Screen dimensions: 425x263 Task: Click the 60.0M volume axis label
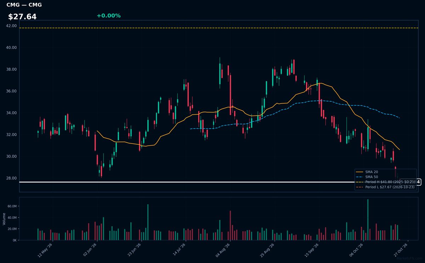point(12,206)
